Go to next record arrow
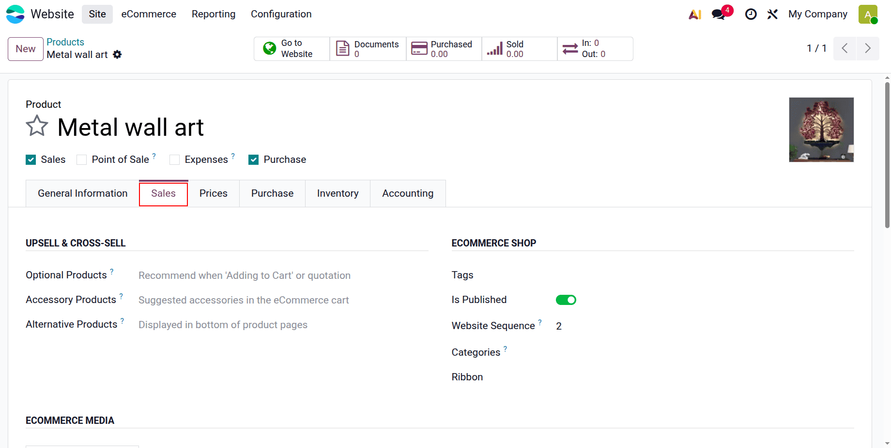This screenshot has width=891, height=448. (x=868, y=48)
